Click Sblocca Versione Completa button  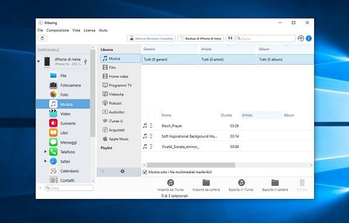[152, 38]
